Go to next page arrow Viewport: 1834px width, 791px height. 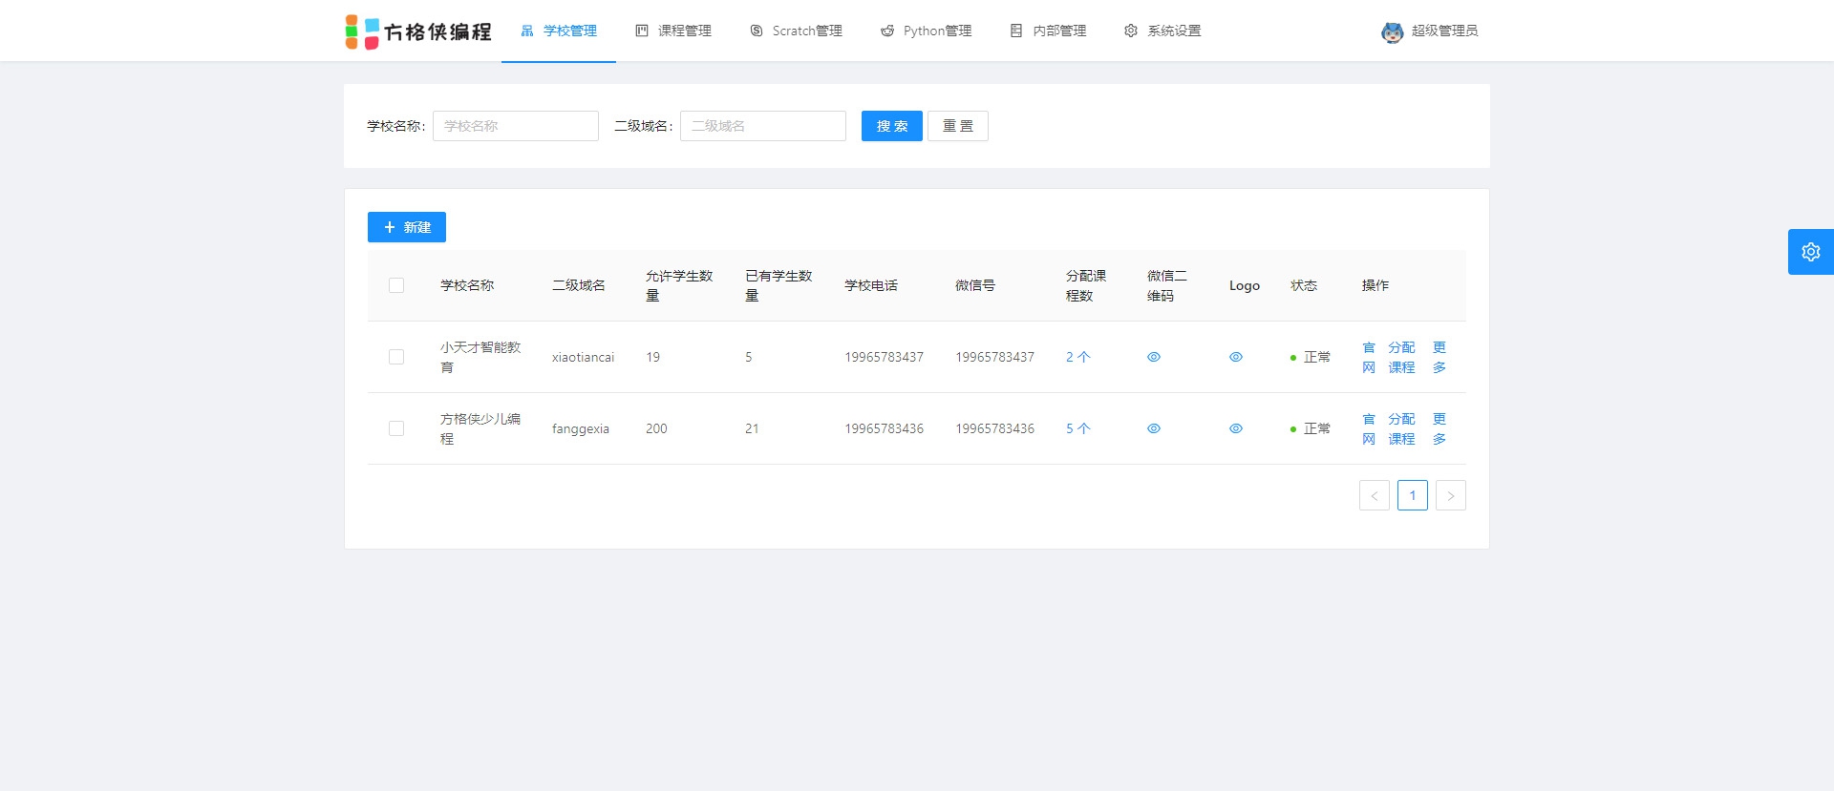pyautogui.click(x=1450, y=495)
